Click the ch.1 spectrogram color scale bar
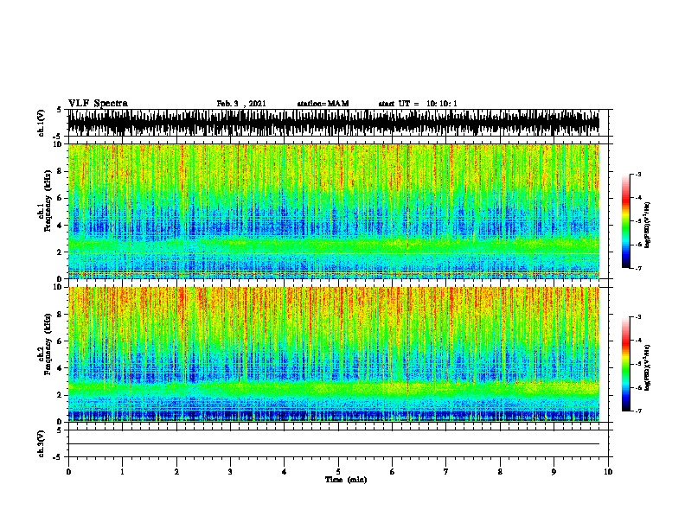The height and width of the screenshot is (529, 685). [x=626, y=221]
